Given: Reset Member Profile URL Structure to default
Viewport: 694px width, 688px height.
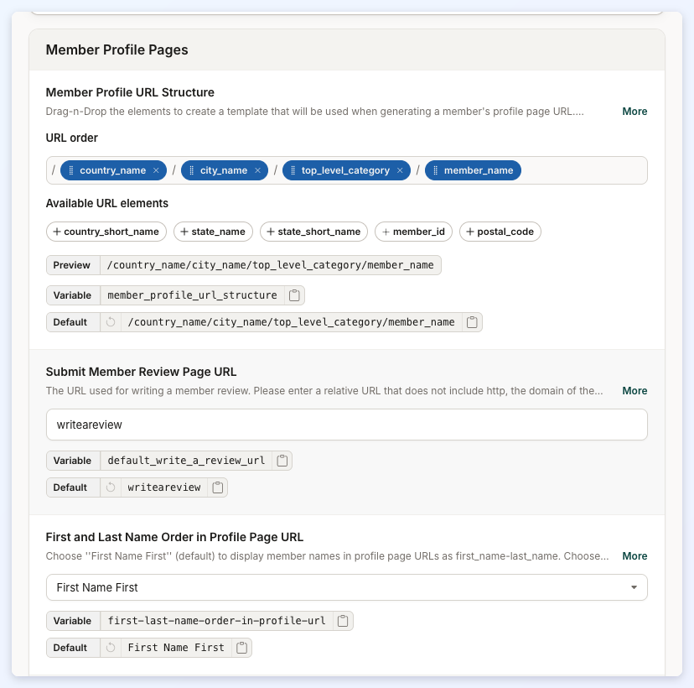Looking at the screenshot, I should (111, 322).
